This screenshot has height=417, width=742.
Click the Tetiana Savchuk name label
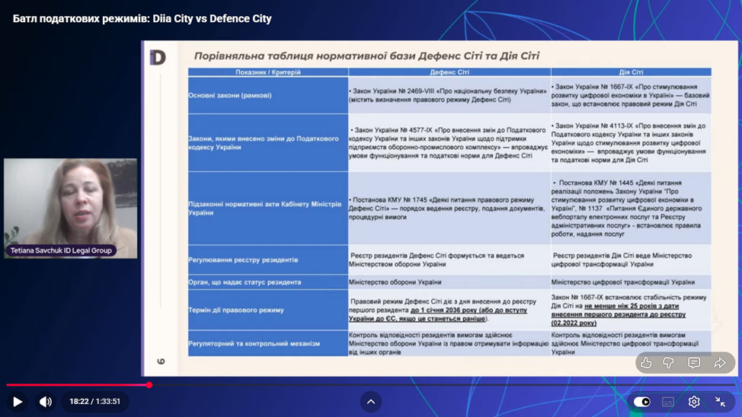click(x=61, y=250)
